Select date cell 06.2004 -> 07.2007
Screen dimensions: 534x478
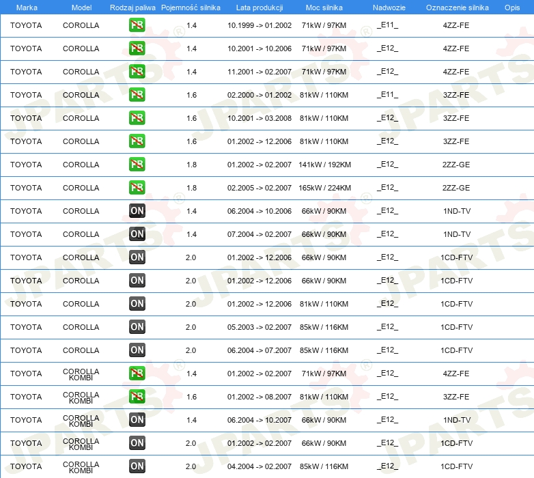[259, 350]
